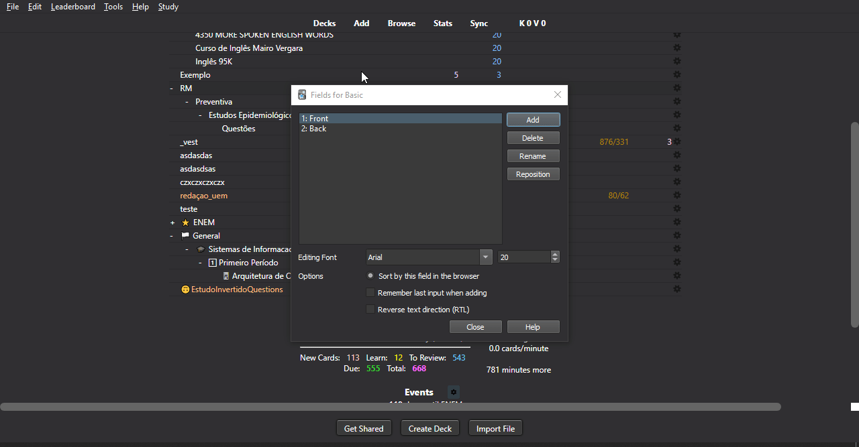The height and width of the screenshot is (447, 859).
Task: Click Help button in Fields dialog
Action: [533, 327]
